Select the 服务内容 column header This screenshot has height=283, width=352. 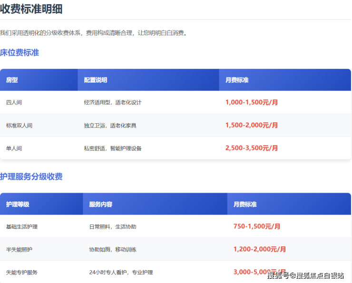click(101, 204)
